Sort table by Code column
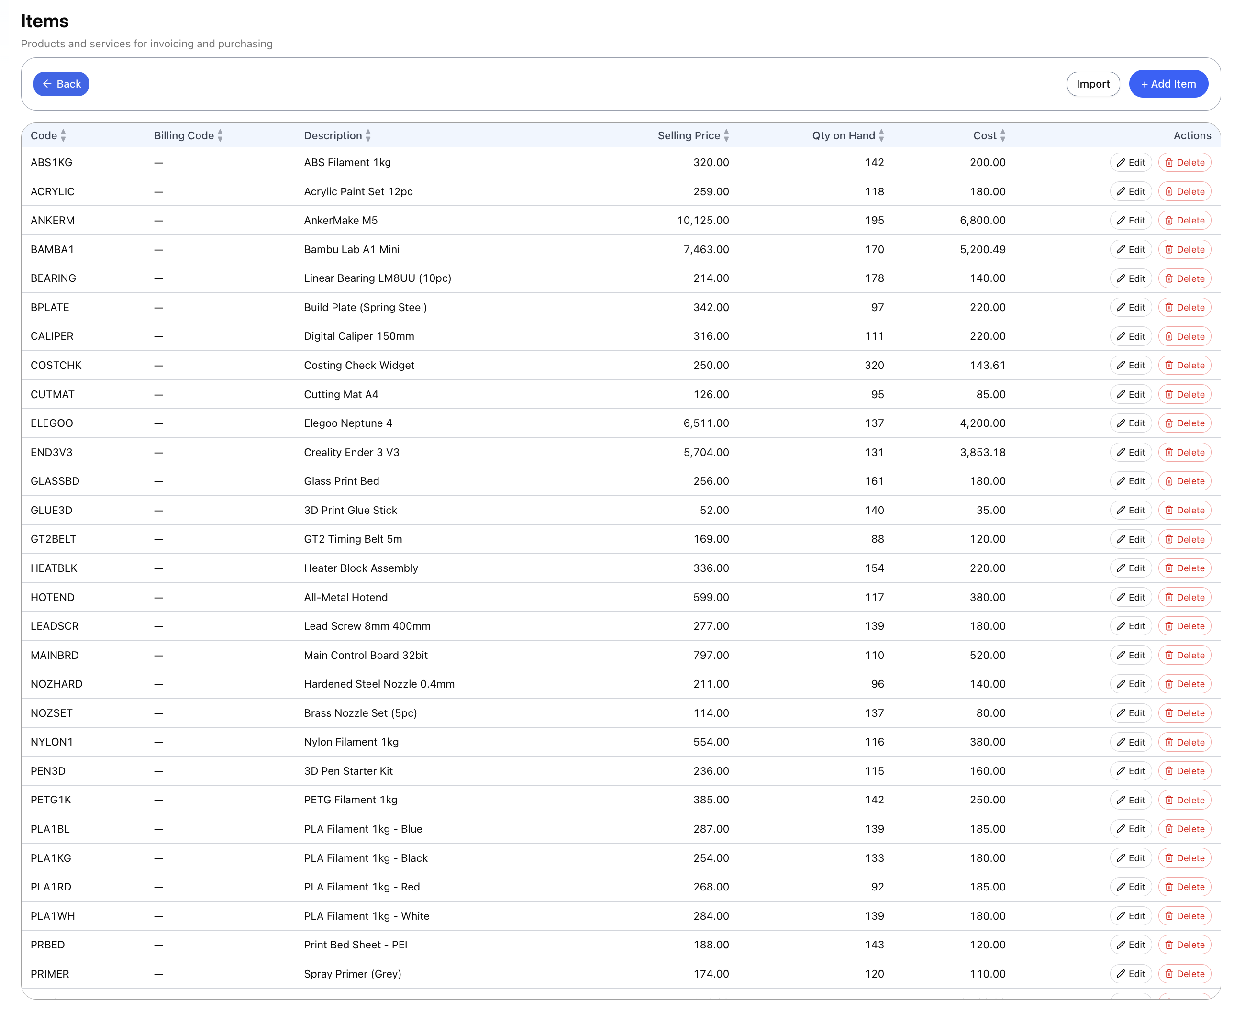 [x=48, y=136]
